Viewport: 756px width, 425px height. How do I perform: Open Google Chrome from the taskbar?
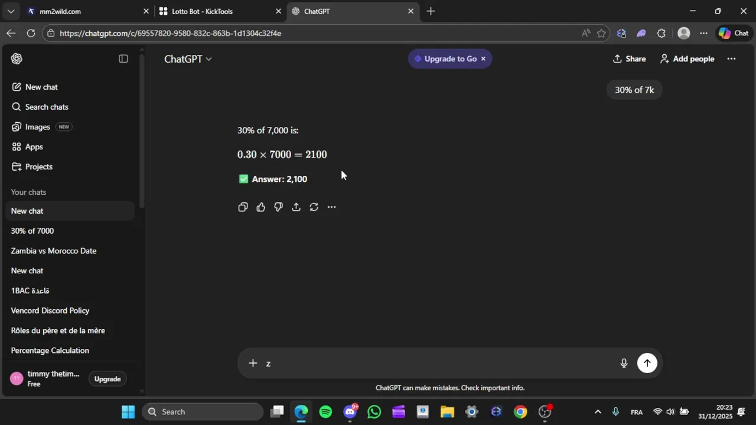(520, 411)
